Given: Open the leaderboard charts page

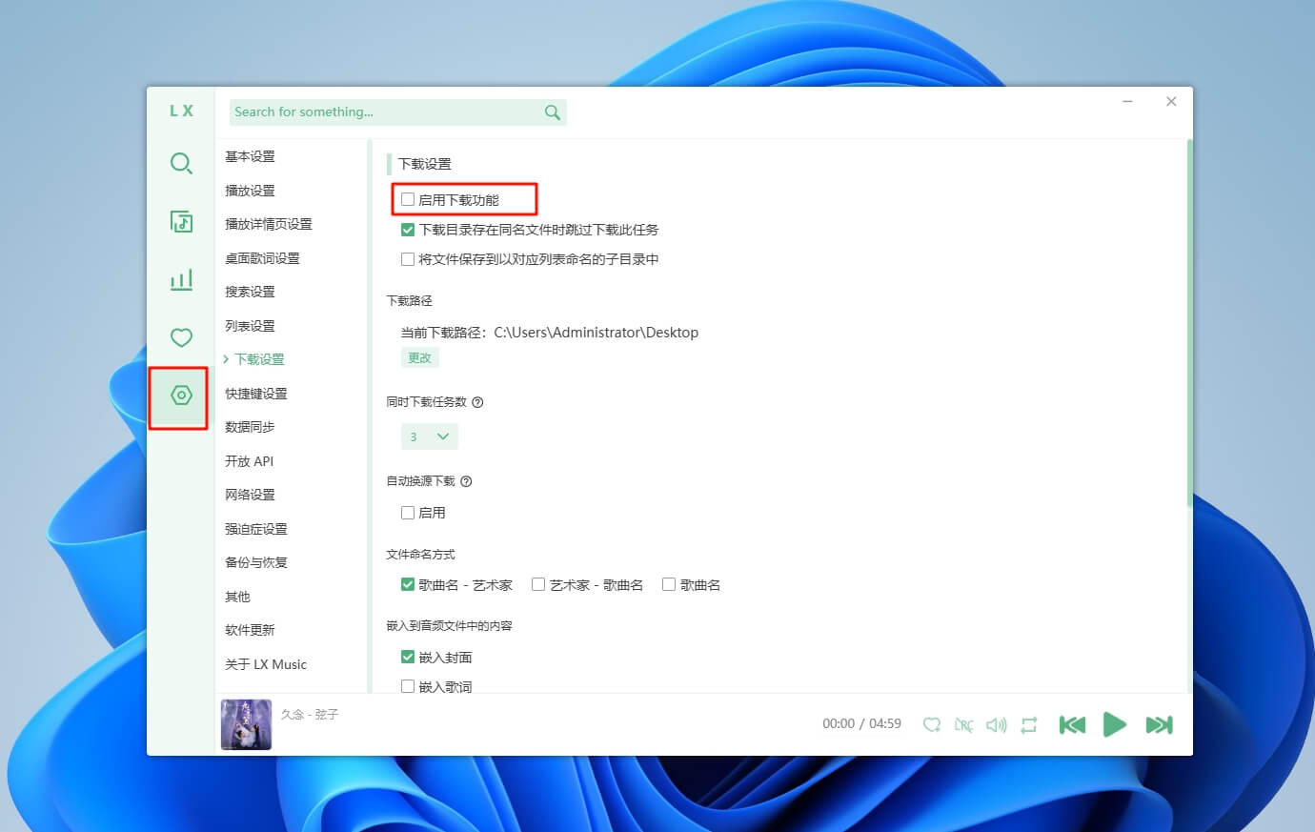Looking at the screenshot, I should [181, 279].
